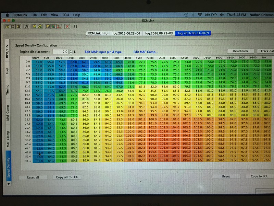Open the View menu
This screenshot has height=206, width=274.
coord(54,15)
